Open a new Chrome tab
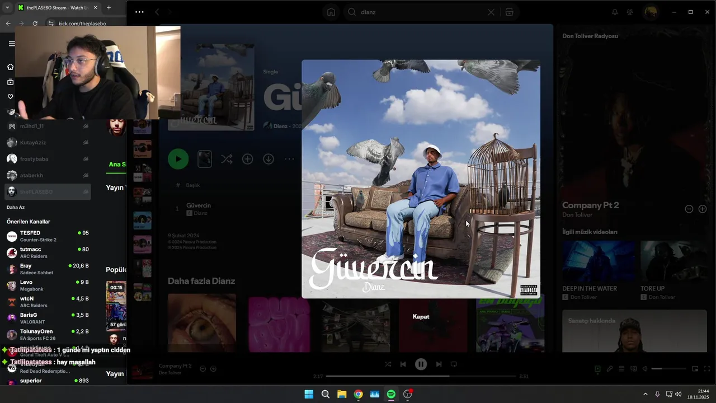716x403 pixels. click(x=109, y=8)
